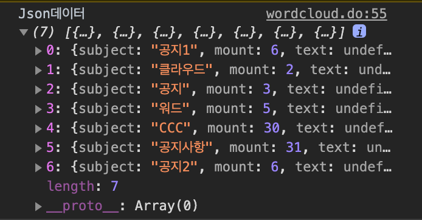Click the mount value 5 in row 3
The height and width of the screenshot is (220, 422).
pyautogui.click(x=266, y=109)
